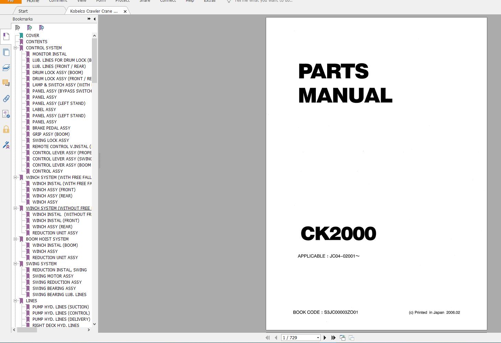Select the SWING MOTOR ASSY bookmark

(x=53, y=276)
